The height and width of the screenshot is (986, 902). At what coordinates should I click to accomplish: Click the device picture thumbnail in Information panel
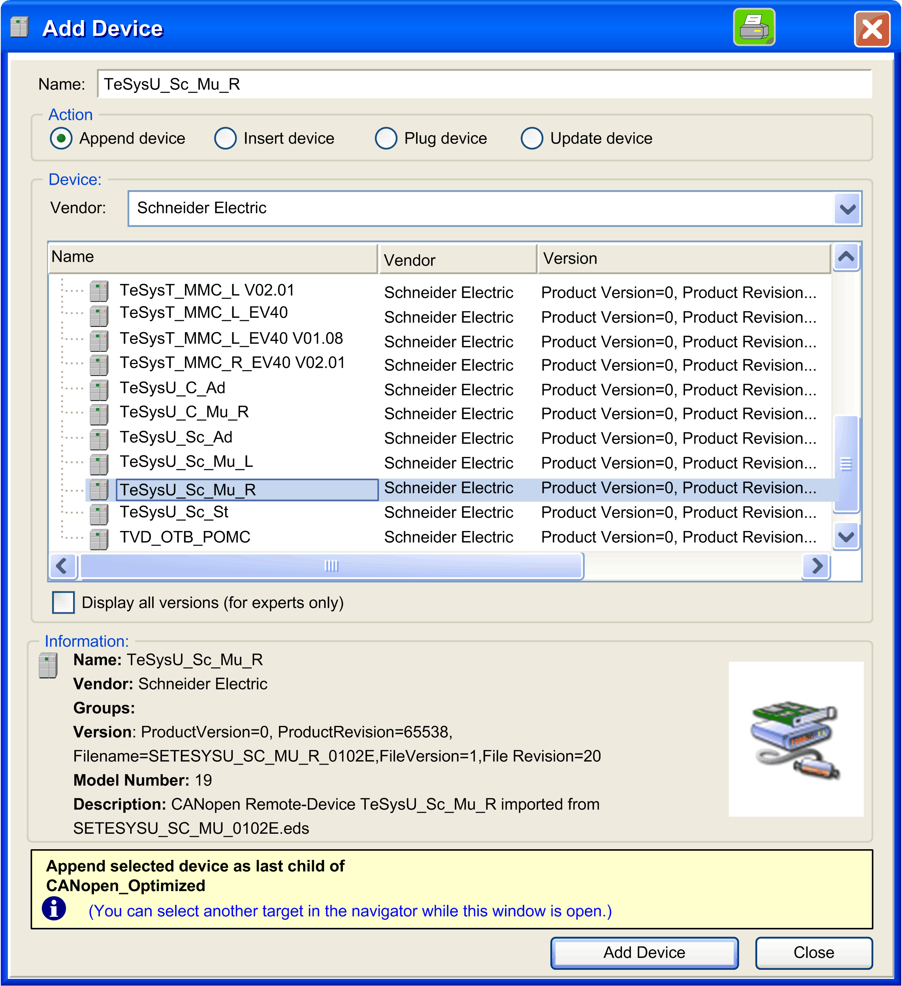(795, 739)
